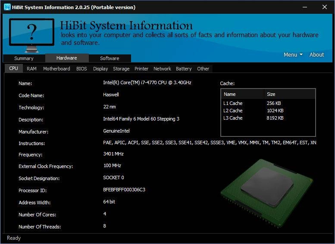Click the 64 bit address width value
The height and width of the screenshot is (244, 335).
[109, 202]
